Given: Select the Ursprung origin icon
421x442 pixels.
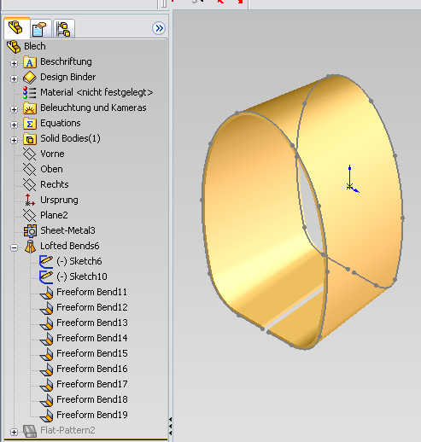Looking at the screenshot, I should 30,200.
